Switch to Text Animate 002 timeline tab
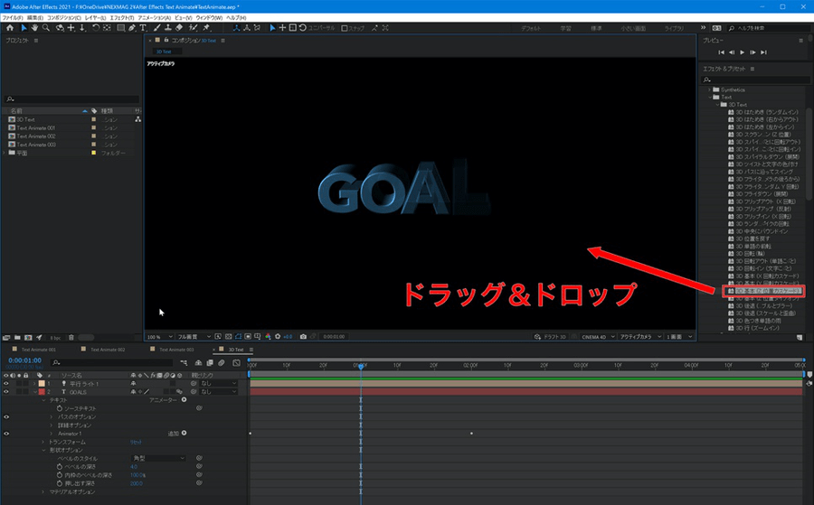Image resolution: width=814 pixels, height=505 pixels. point(108,350)
